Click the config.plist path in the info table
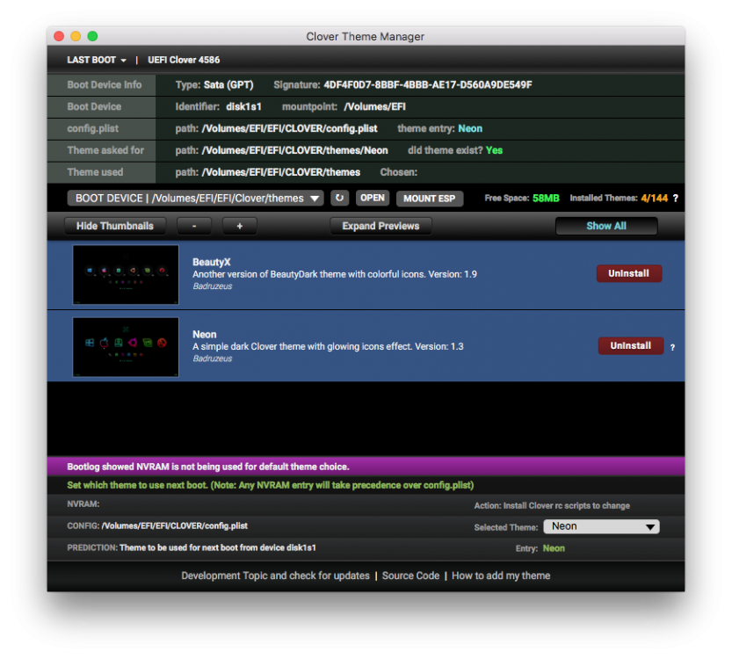 [289, 129]
